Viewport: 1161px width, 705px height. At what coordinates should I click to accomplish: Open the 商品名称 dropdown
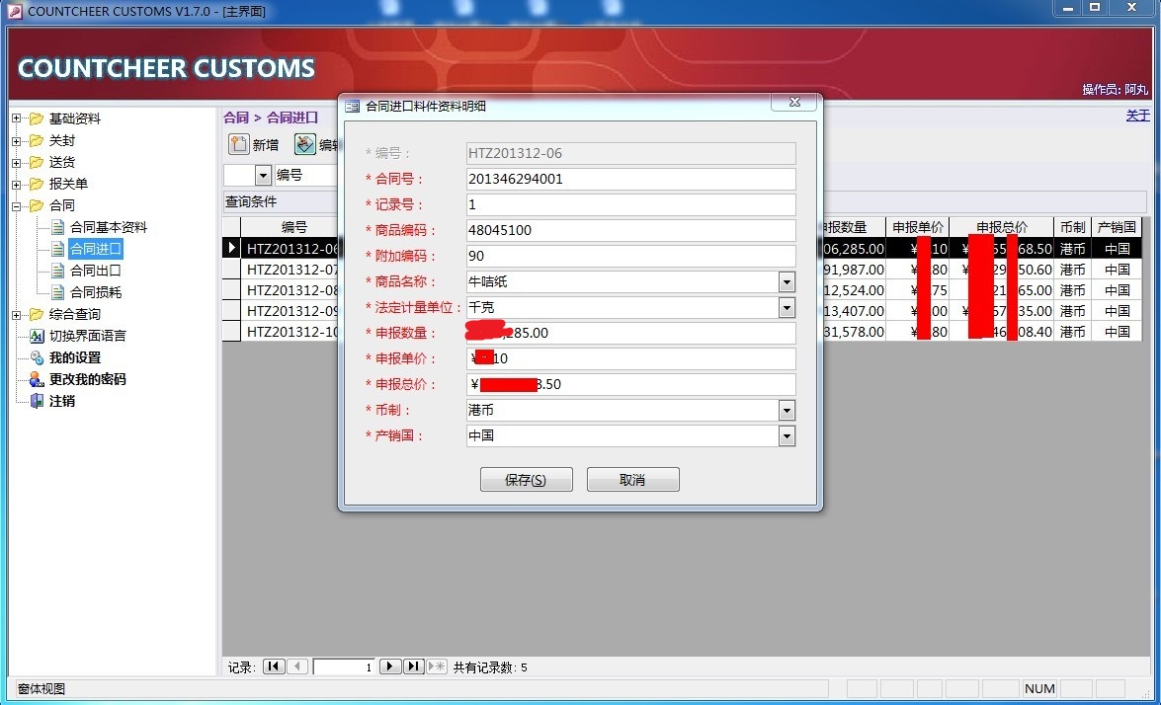tap(787, 281)
